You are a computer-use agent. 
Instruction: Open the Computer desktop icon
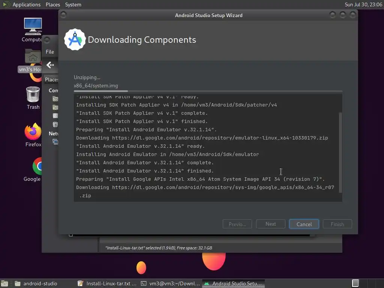tap(33, 27)
